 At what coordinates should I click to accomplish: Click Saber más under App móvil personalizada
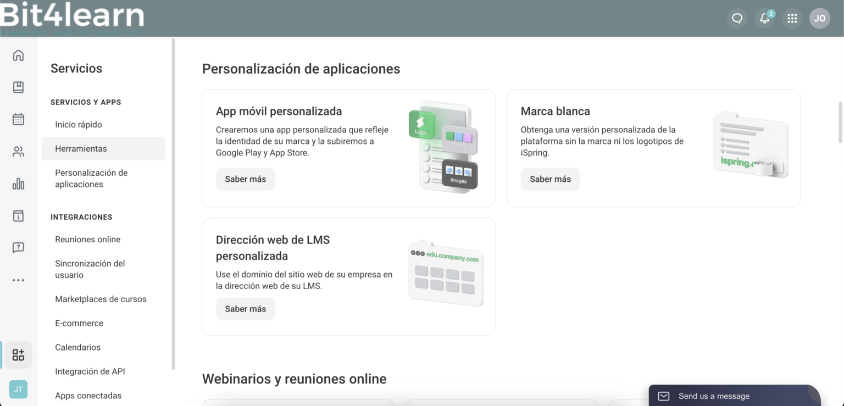[246, 179]
